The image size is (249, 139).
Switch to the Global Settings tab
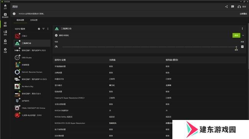[34, 20]
